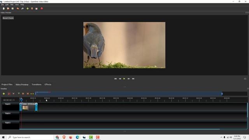Click the taskbar search box
This screenshot has width=249, height=140.
pos(30,137)
